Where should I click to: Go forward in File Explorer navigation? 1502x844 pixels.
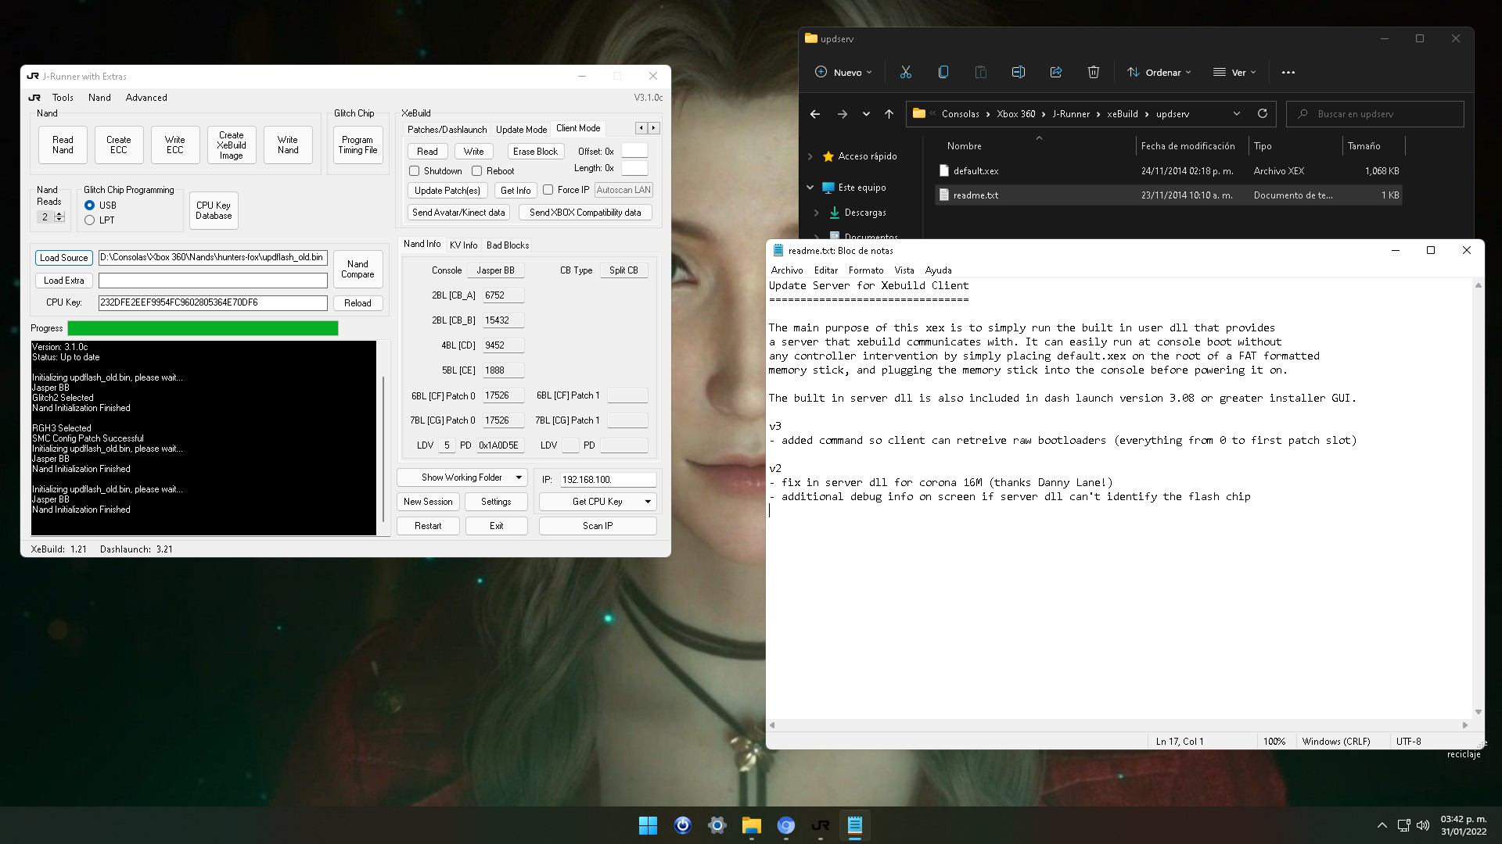click(x=843, y=114)
